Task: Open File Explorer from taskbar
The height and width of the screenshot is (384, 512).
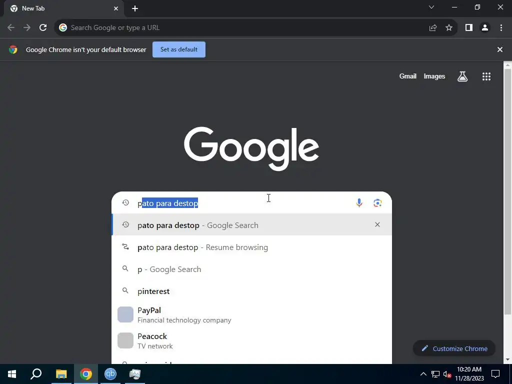Action: (61, 374)
